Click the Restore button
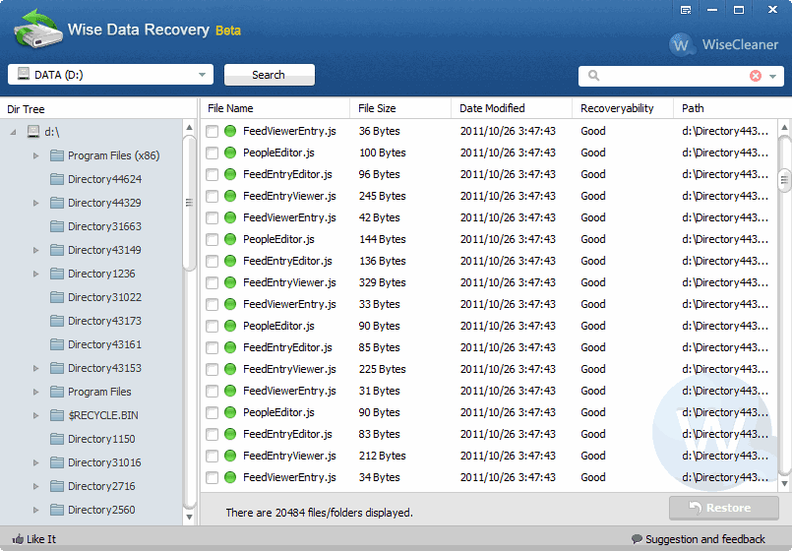 coord(724,508)
